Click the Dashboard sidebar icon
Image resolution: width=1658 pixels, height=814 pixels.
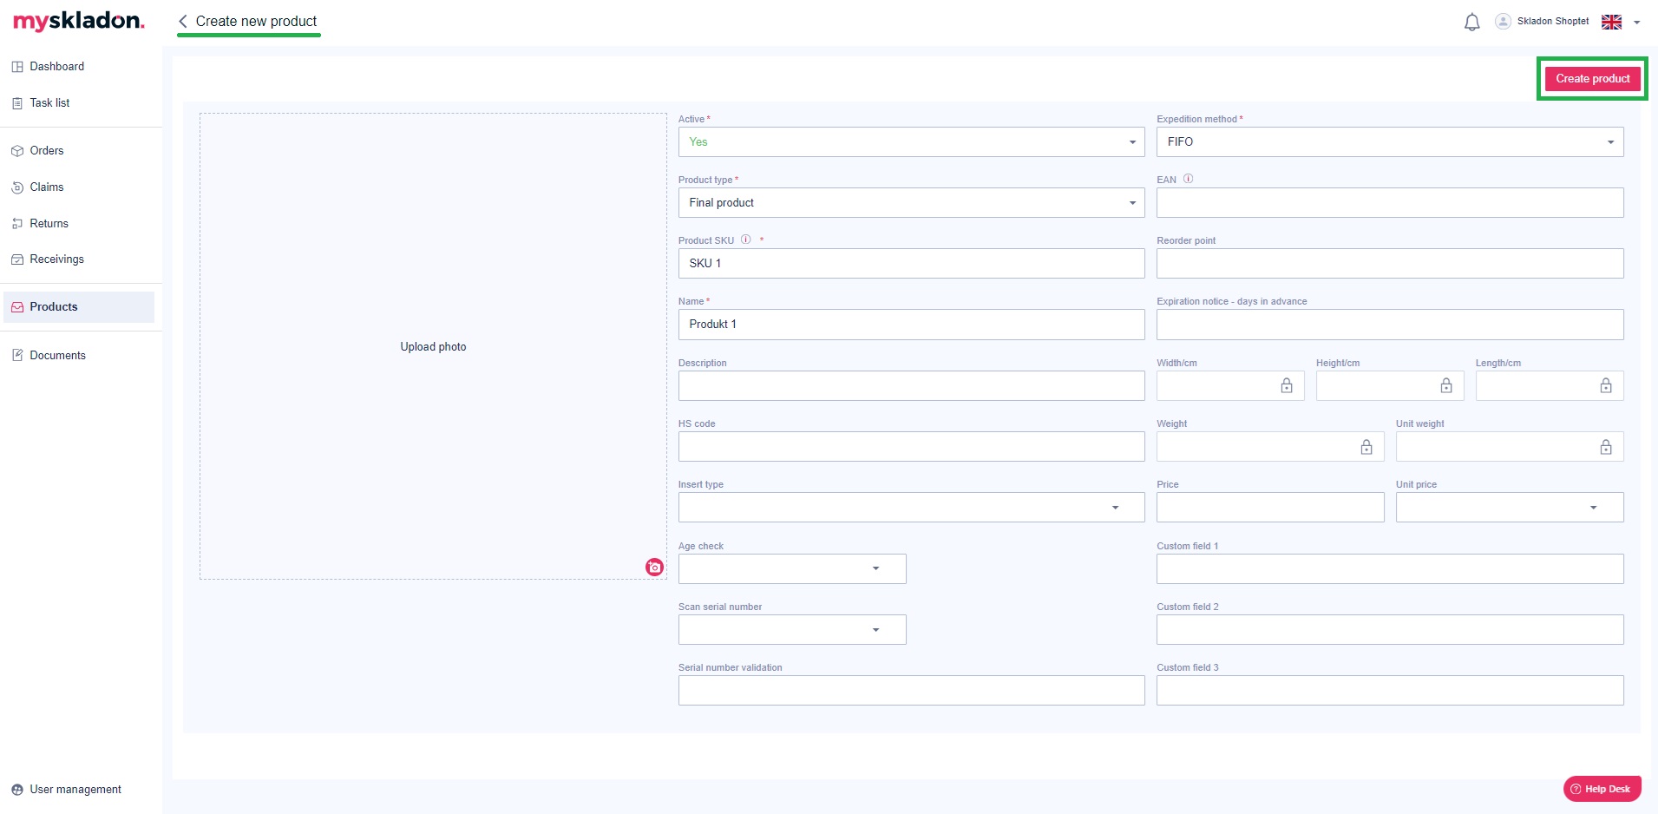(x=17, y=67)
